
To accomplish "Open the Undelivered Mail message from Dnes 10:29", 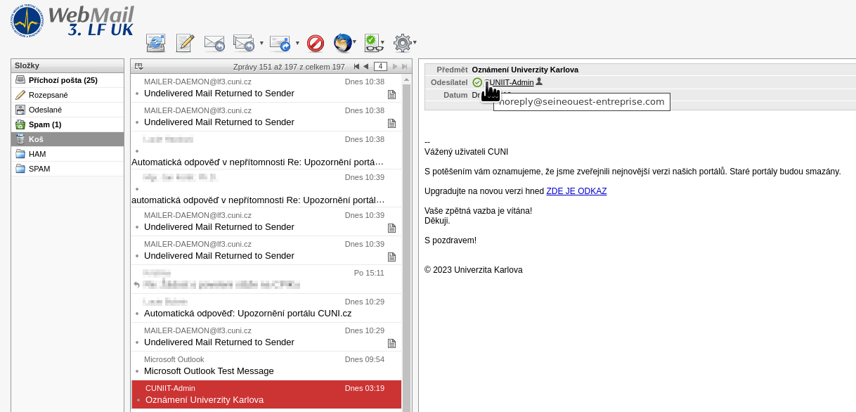I will point(266,337).
